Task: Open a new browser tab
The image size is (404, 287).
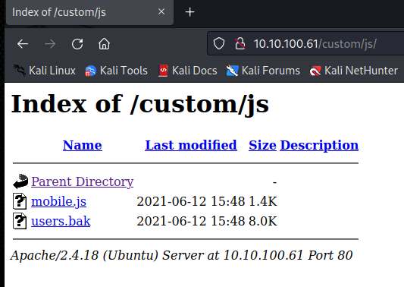Action: point(190,12)
